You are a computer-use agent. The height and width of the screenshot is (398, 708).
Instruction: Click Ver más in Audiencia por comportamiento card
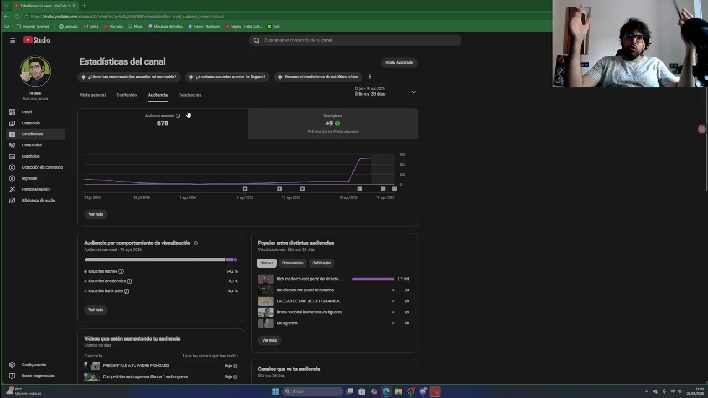[x=96, y=310]
